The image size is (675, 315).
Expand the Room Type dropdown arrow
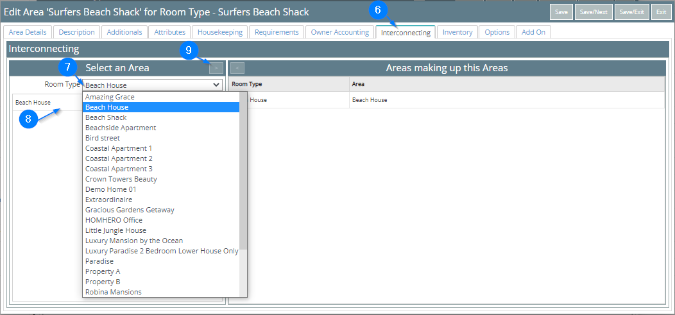click(x=216, y=85)
